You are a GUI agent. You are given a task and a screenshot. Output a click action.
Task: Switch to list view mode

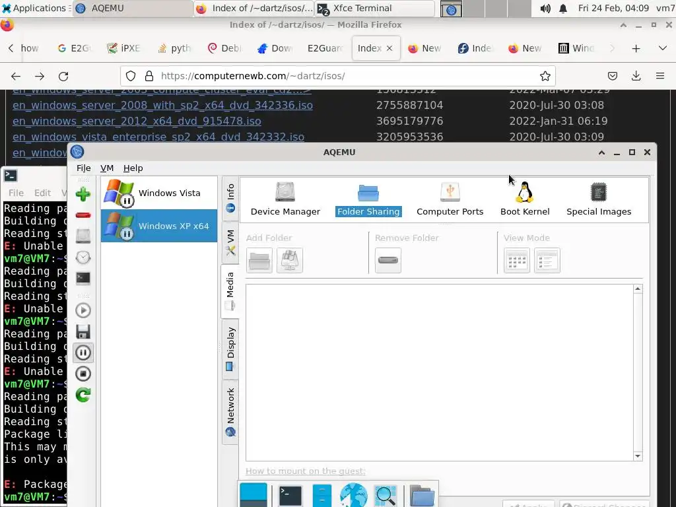(547, 260)
